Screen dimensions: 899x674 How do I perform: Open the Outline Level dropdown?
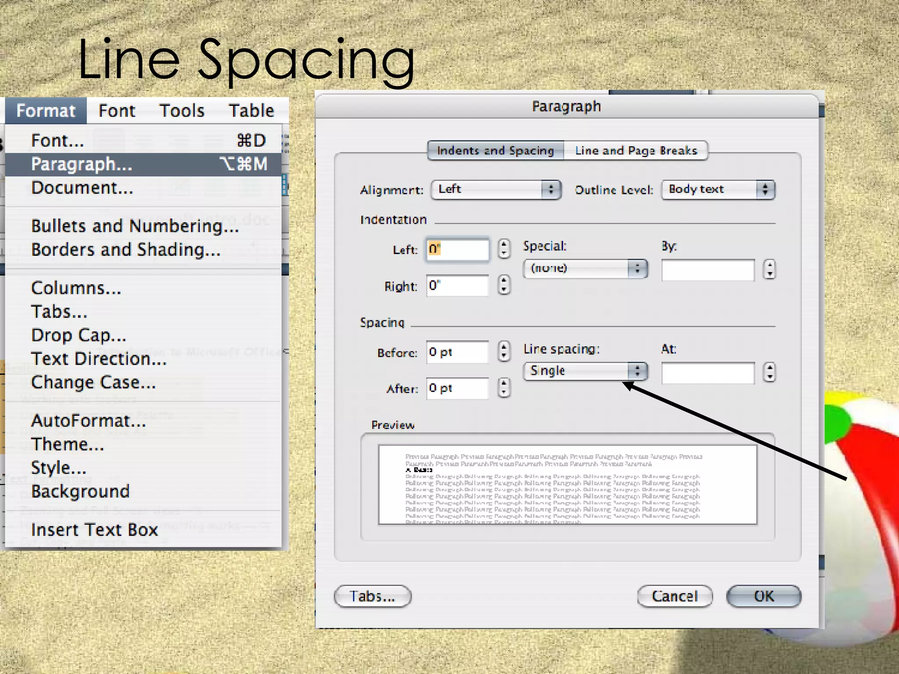[x=719, y=190]
